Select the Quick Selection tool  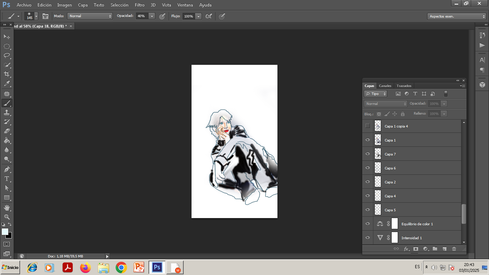7,65
